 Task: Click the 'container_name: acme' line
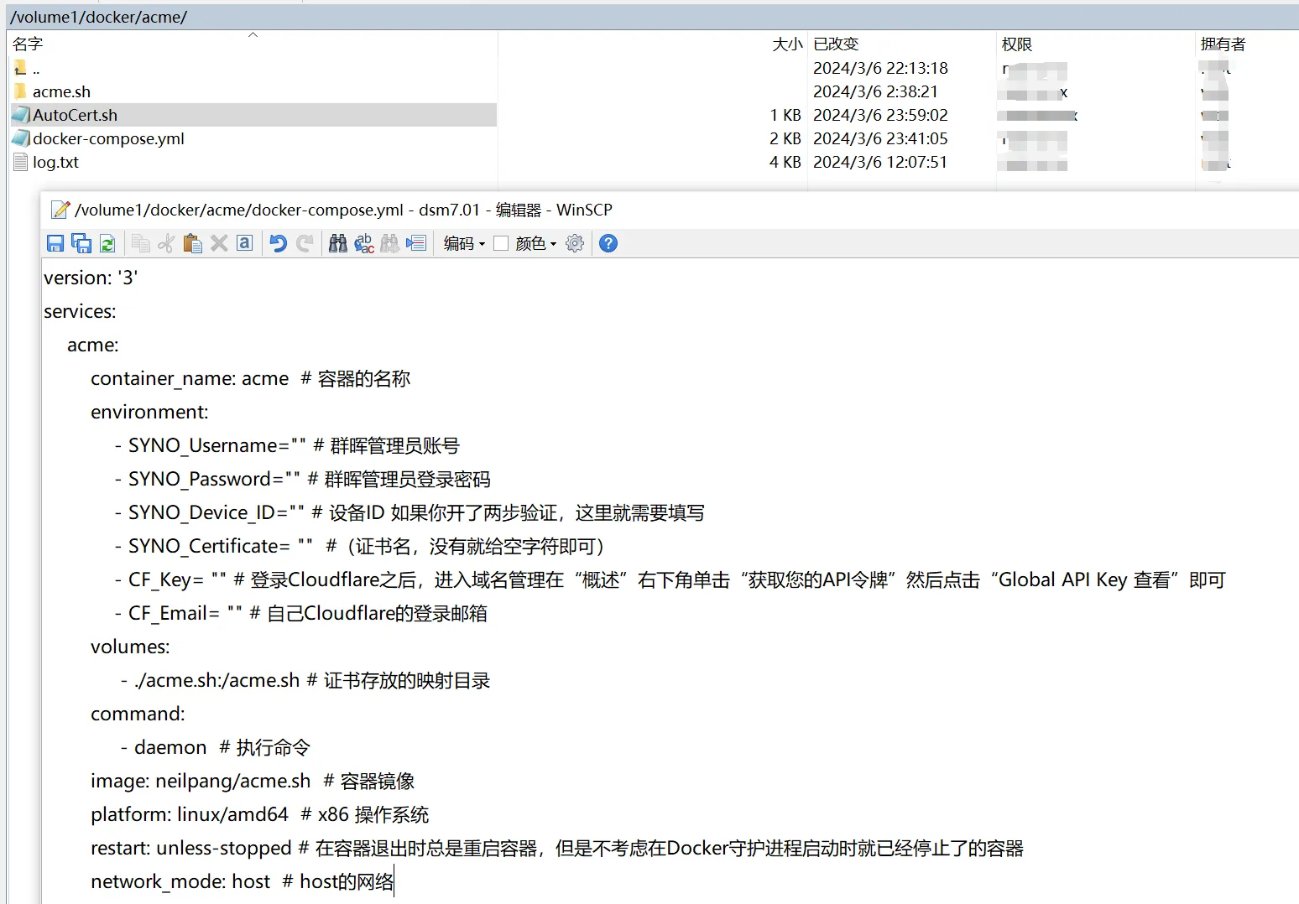coord(250,378)
